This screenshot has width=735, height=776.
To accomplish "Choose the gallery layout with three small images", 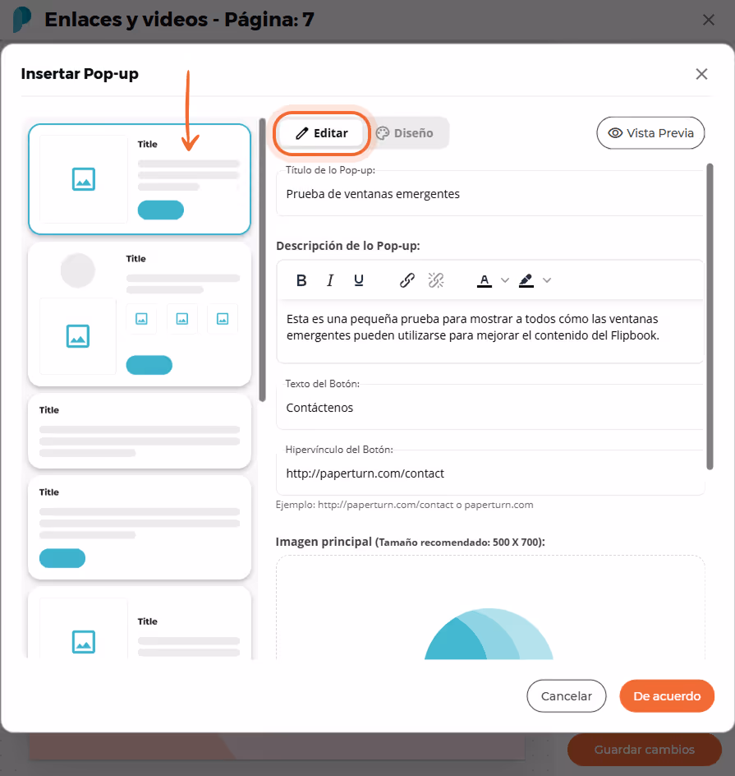I will [x=140, y=315].
